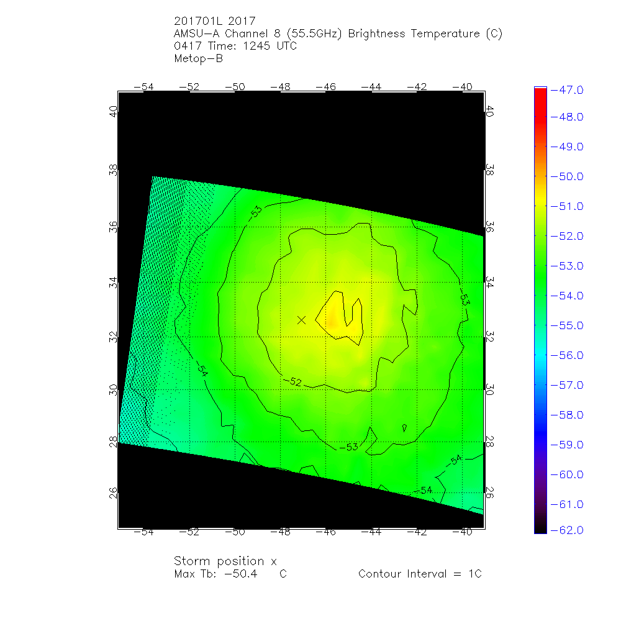This screenshot has width=621, height=621.
Task: Click the latitude 36 label on left axis
Action: point(113,227)
